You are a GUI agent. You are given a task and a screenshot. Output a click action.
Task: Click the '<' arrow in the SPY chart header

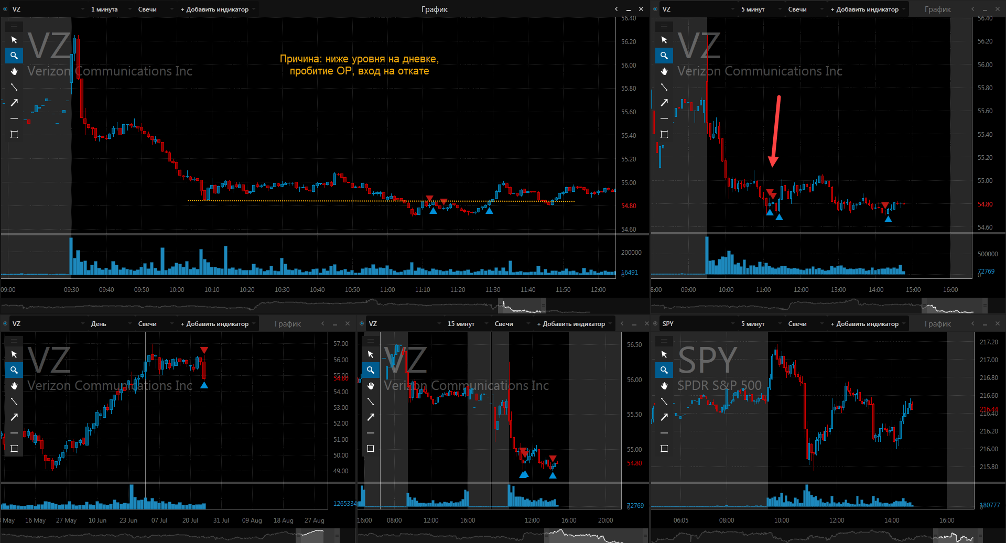[973, 324]
